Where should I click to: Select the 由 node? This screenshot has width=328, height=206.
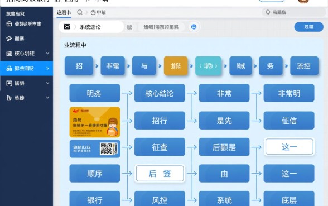(x=224, y=174)
